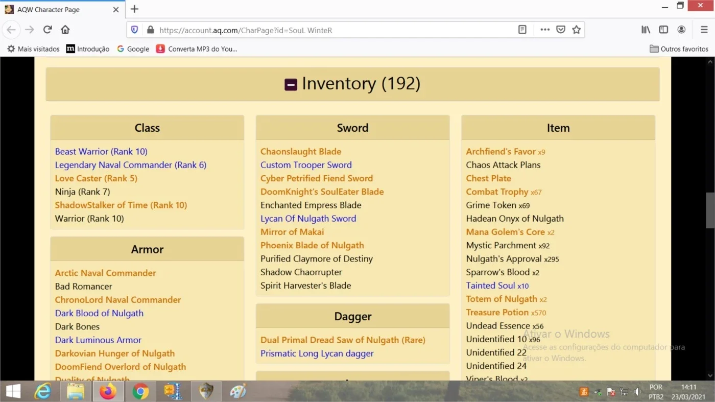This screenshot has width=715, height=402.
Task: Open Legendary Naval Commander (Rank 6)
Action: pos(131,165)
